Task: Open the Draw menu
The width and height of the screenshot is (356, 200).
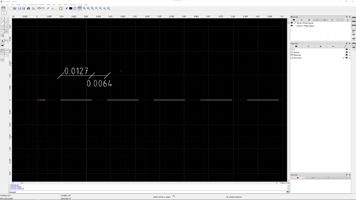Action: tap(25, 5)
